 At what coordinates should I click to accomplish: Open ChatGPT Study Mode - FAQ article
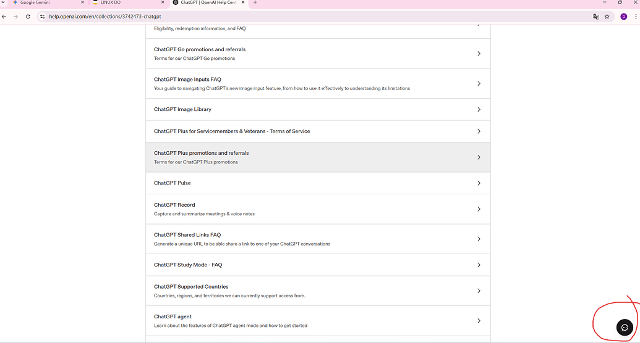[x=318, y=265]
